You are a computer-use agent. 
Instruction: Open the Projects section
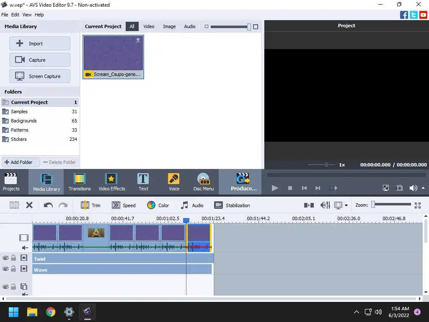pyautogui.click(x=11, y=182)
